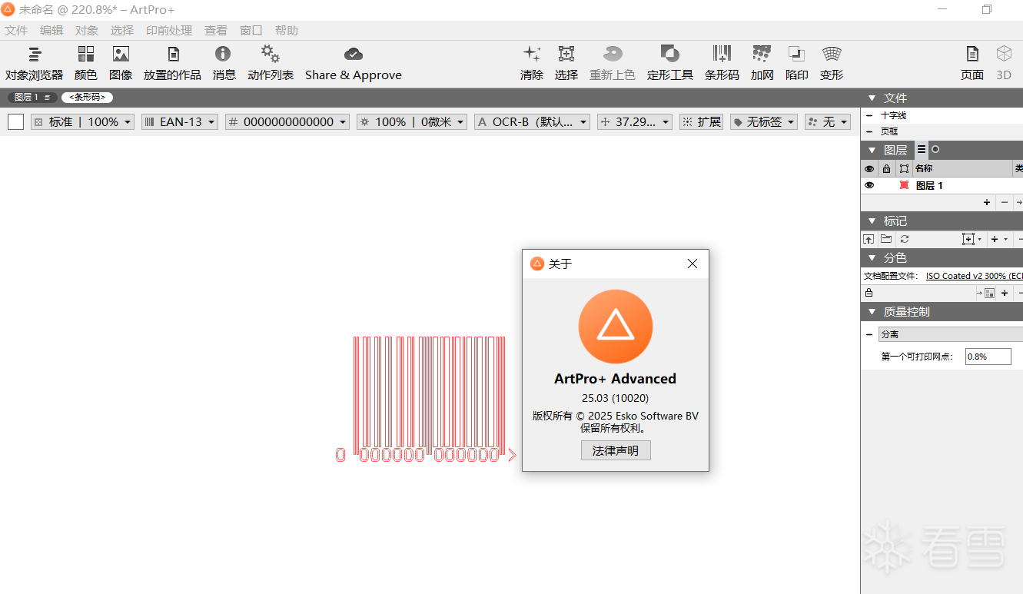Switch layers panel to circle view mode
The width and height of the screenshot is (1023, 594).
pos(935,150)
